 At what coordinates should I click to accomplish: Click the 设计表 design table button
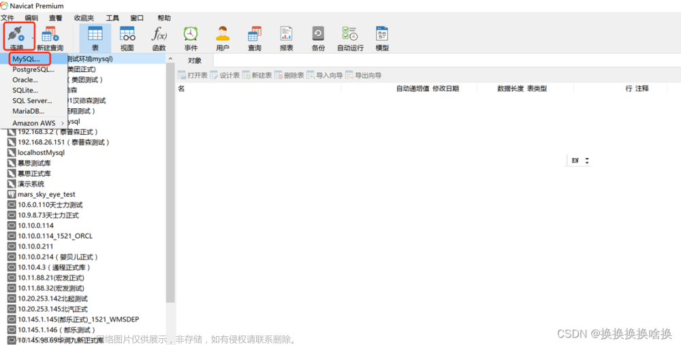(x=225, y=76)
